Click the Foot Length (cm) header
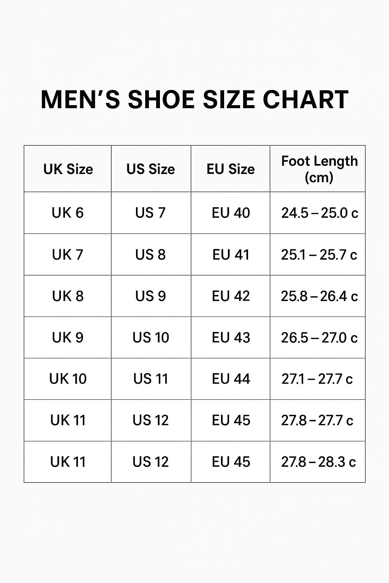The image size is (389, 583). click(x=319, y=169)
